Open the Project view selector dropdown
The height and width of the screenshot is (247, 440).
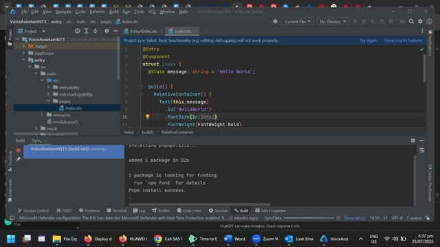(32, 31)
